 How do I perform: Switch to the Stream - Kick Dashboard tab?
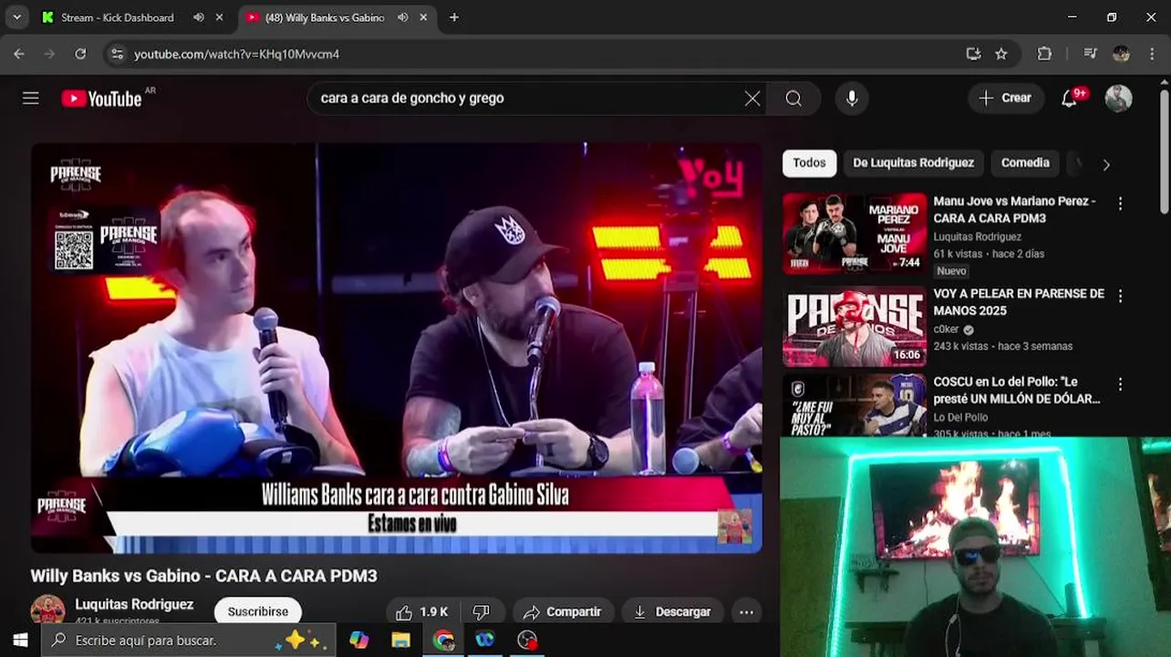point(117,17)
